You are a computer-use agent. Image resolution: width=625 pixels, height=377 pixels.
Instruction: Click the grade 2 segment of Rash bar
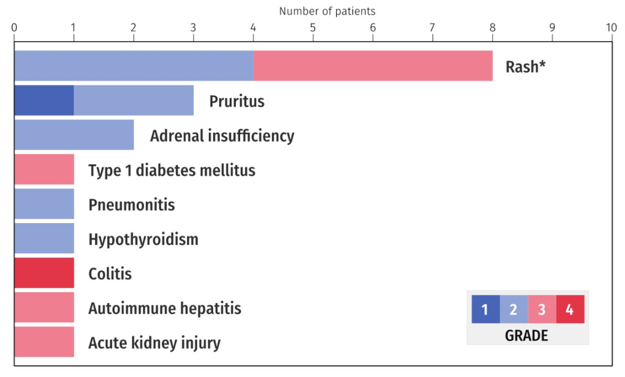coord(134,66)
